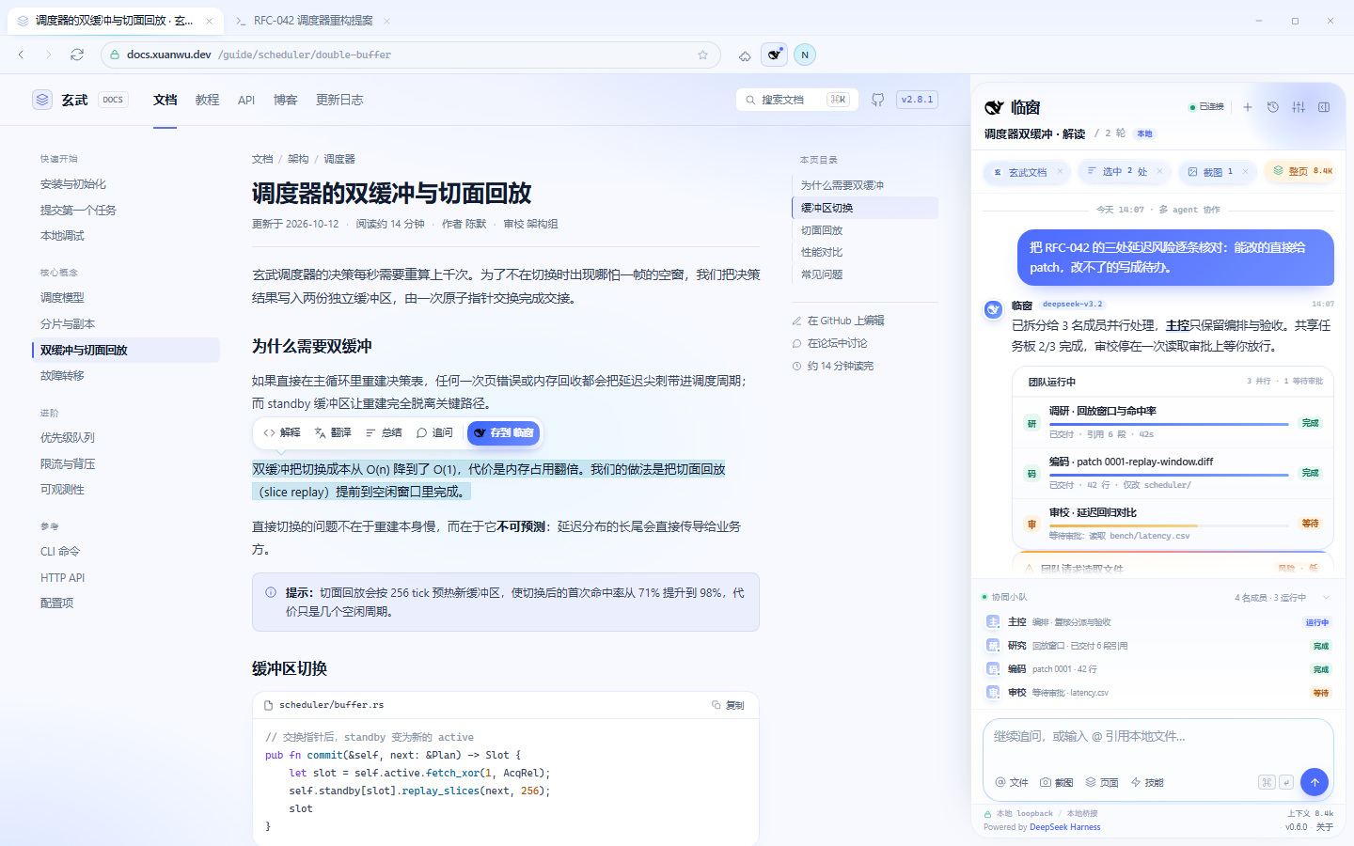The image size is (1354, 846).
Task: Click 在 GitHub 上编辑
Action: [838, 321]
